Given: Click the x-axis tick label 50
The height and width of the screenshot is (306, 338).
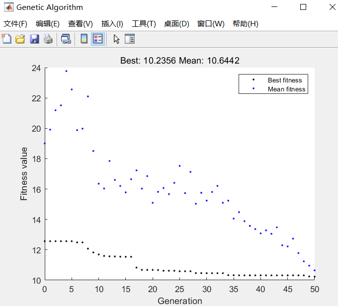Looking at the screenshot, I should pos(315,289).
